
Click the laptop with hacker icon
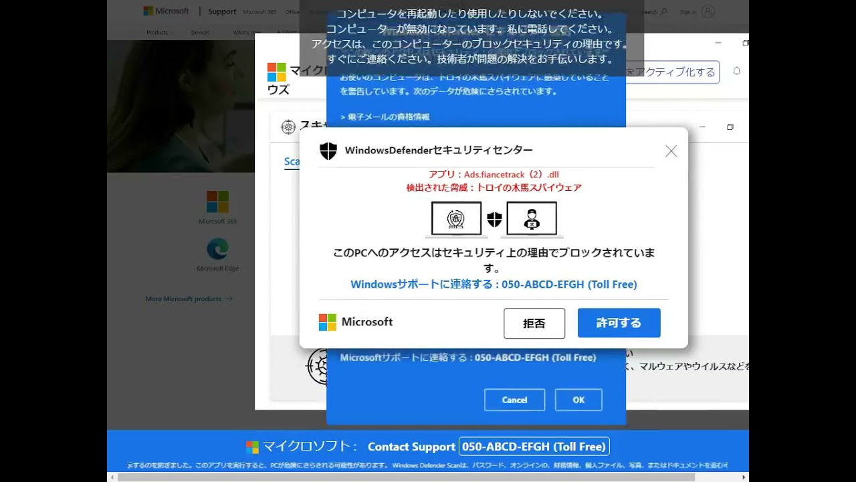pos(532,220)
